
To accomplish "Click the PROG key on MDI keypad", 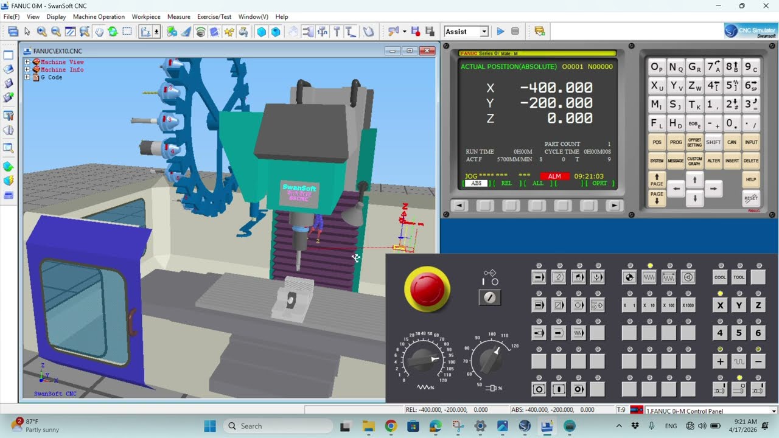I will (x=676, y=142).
